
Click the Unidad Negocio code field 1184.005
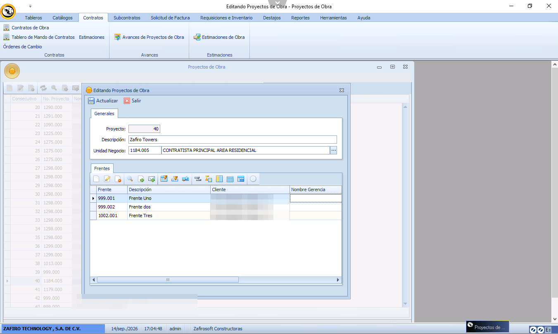(145, 150)
